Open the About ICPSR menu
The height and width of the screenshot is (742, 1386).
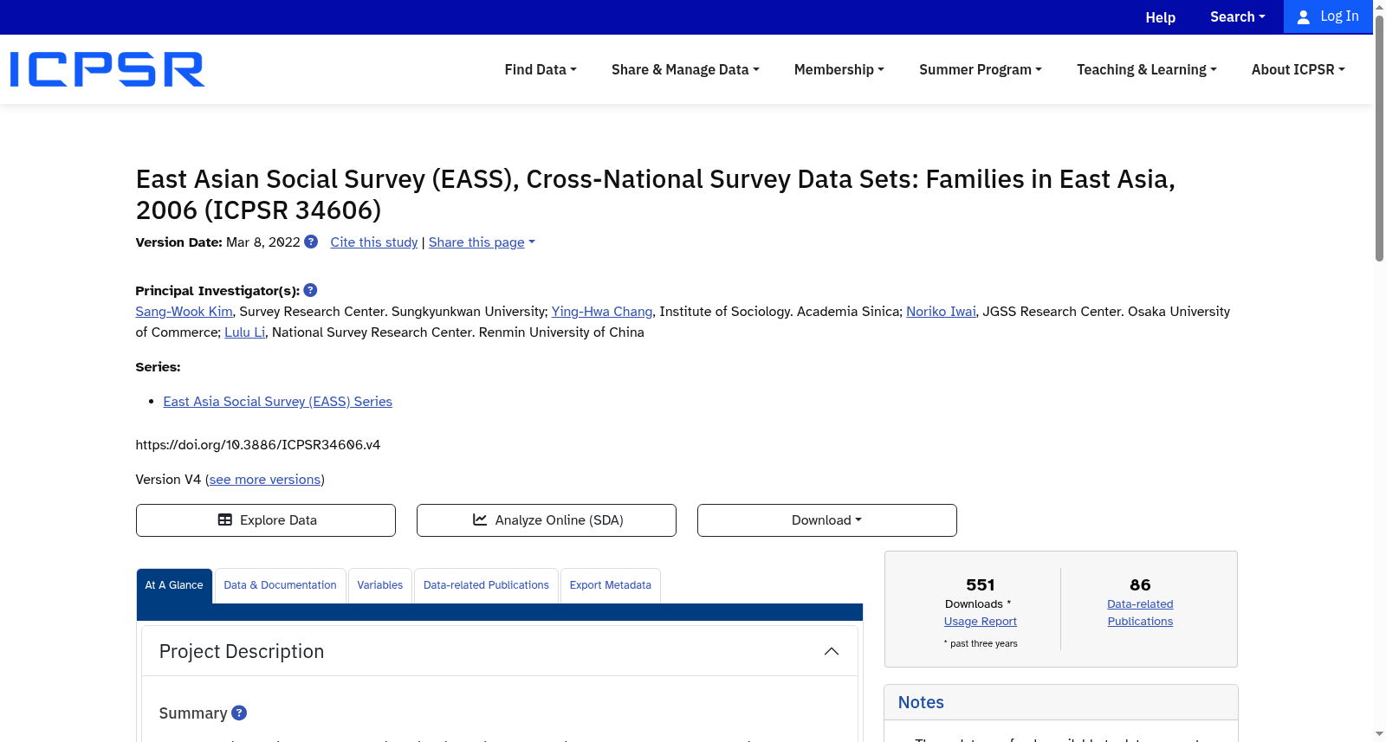(1299, 69)
